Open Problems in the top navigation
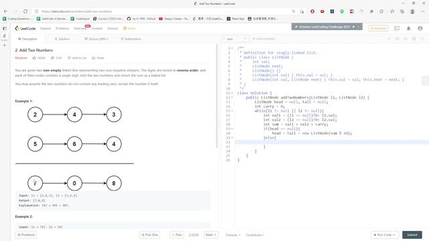 pyautogui.click(x=62, y=28)
